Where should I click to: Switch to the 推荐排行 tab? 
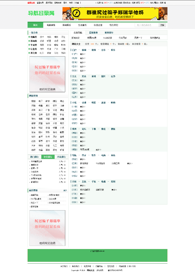tap(109, 33)
